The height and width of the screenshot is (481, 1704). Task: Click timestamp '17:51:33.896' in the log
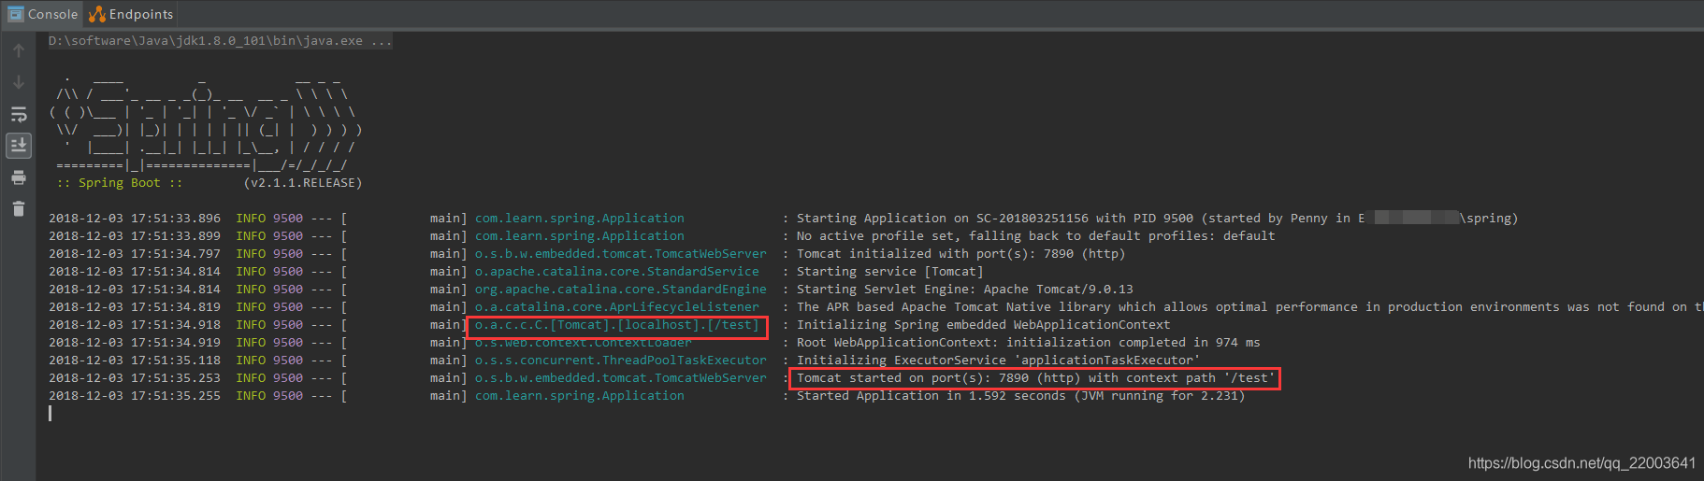tap(176, 219)
